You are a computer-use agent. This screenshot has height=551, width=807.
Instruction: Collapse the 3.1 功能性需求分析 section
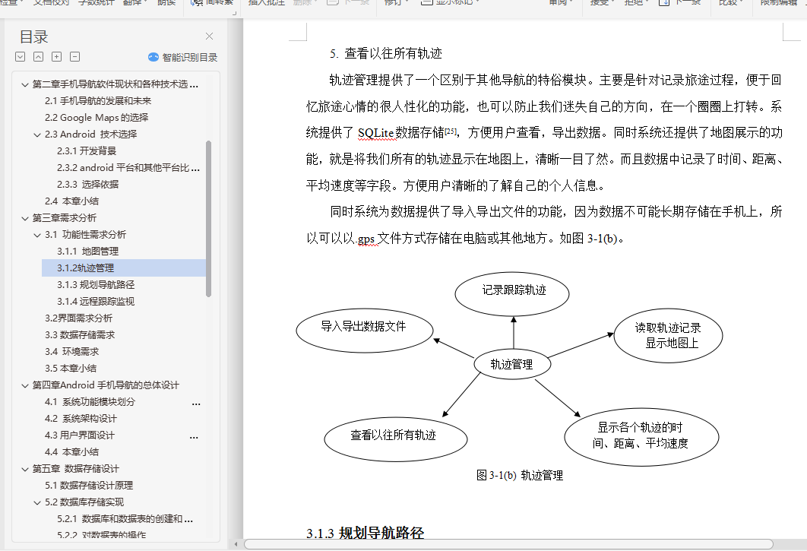37,236
